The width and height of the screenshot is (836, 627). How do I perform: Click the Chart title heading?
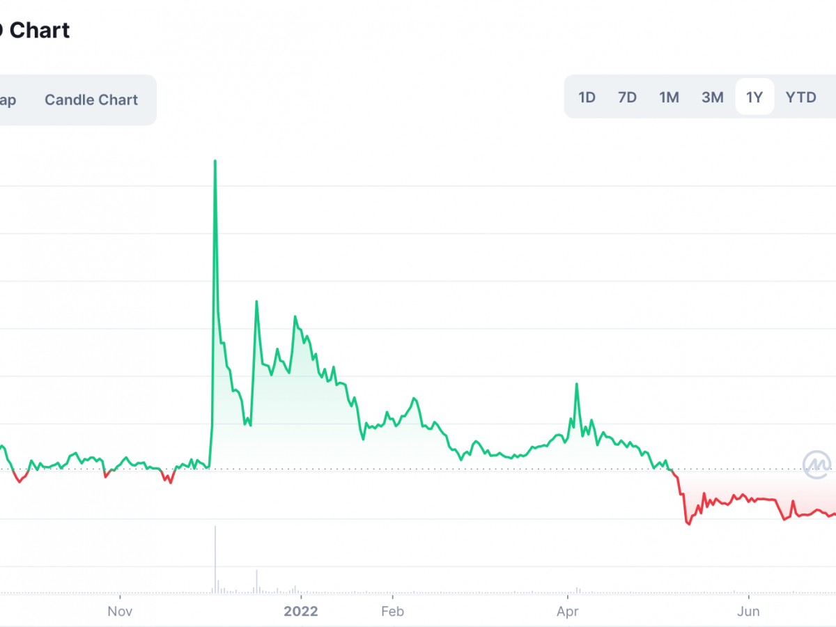(35, 31)
